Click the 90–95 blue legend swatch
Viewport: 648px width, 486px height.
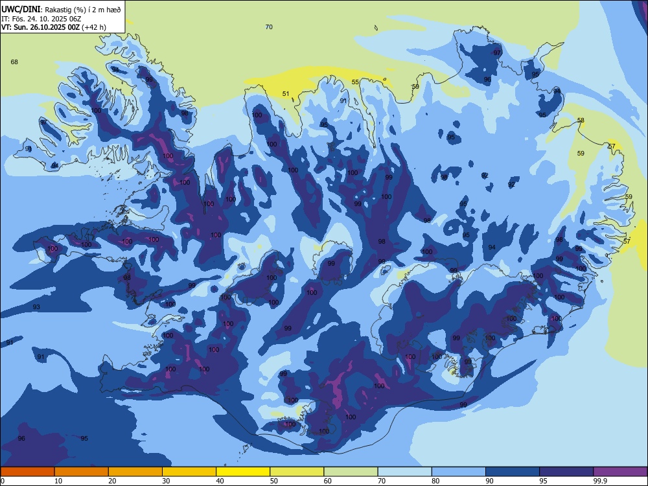[513, 472]
